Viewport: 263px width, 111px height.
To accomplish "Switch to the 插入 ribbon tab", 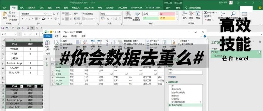I will (x=22, y=8).
